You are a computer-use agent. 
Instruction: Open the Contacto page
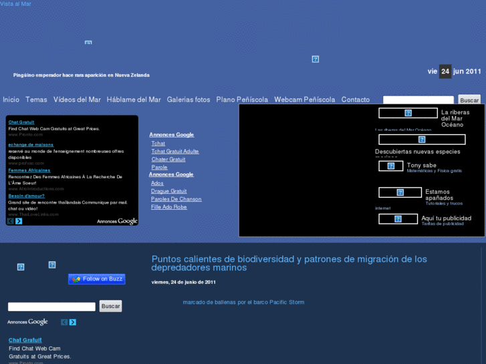click(356, 100)
